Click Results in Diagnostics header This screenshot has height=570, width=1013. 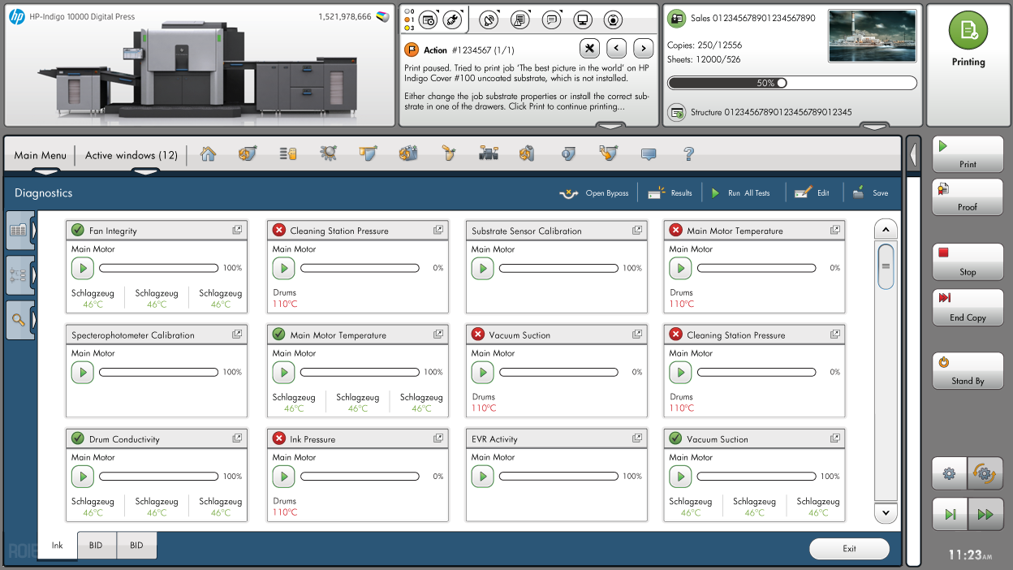pos(670,193)
